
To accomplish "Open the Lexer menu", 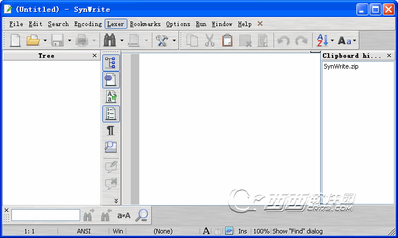I will pyautogui.click(x=116, y=24).
